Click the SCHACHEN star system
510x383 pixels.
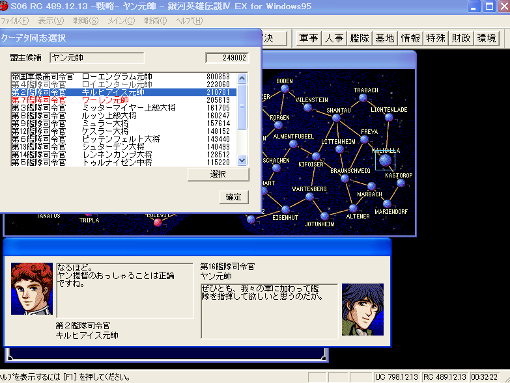(x=276, y=168)
